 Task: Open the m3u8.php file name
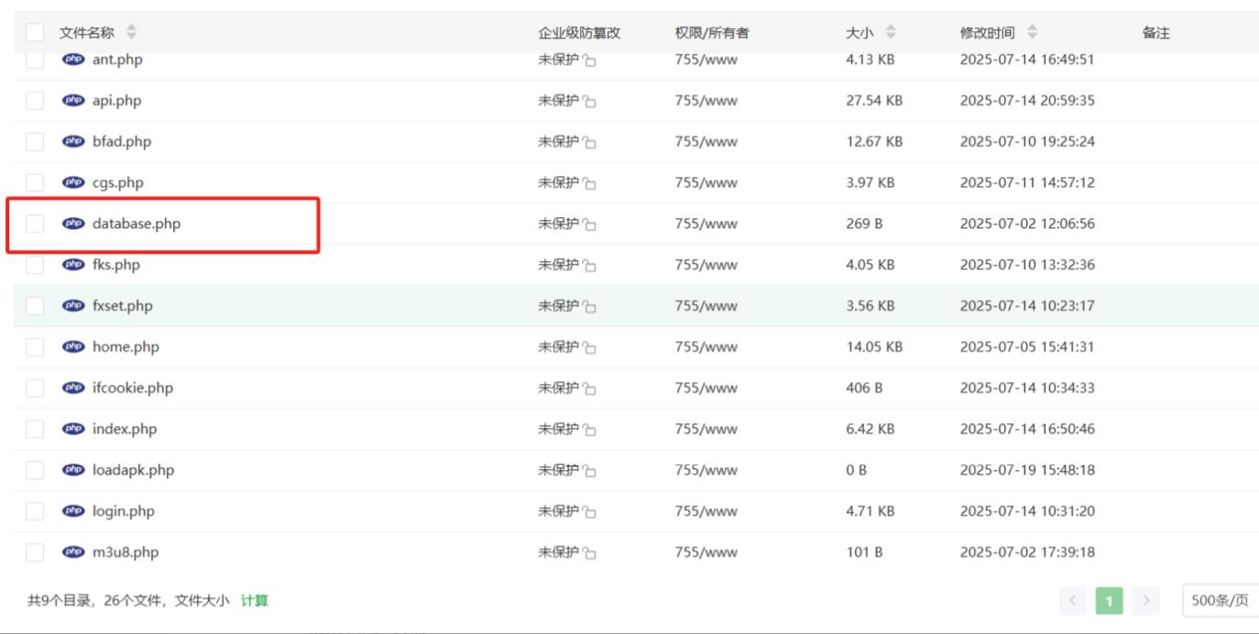(x=126, y=552)
